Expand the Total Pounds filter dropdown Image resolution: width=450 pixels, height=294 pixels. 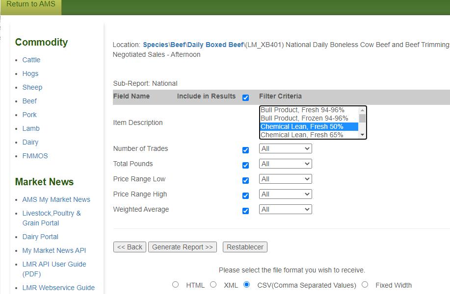pyautogui.click(x=285, y=164)
